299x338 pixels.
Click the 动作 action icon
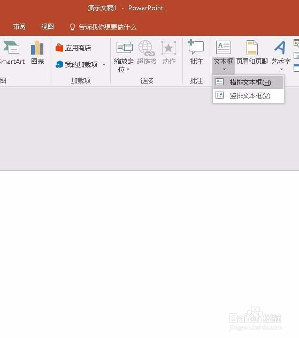click(168, 48)
